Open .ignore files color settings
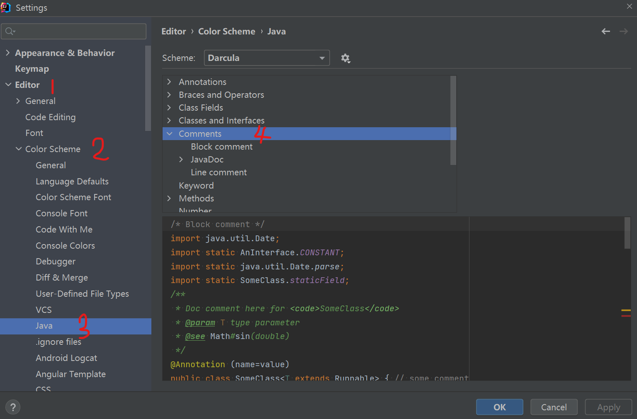This screenshot has width=637, height=419. coord(58,342)
